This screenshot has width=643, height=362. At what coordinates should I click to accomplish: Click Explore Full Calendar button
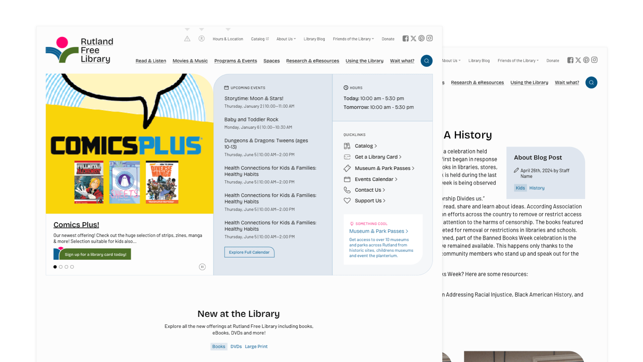pyautogui.click(x=249, y=252)
